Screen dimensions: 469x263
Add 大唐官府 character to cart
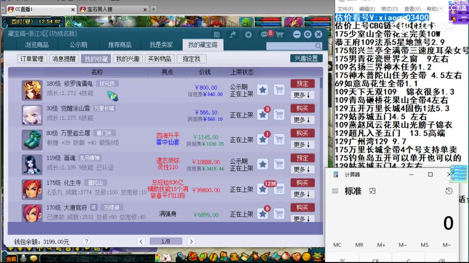pyautogui.click(x=279, y=214)
